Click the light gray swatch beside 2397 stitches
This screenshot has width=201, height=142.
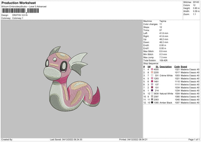coord(152,96)
